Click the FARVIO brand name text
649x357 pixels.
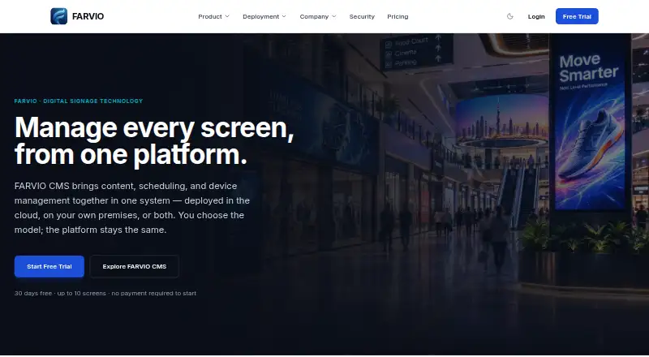coord(88,16)
